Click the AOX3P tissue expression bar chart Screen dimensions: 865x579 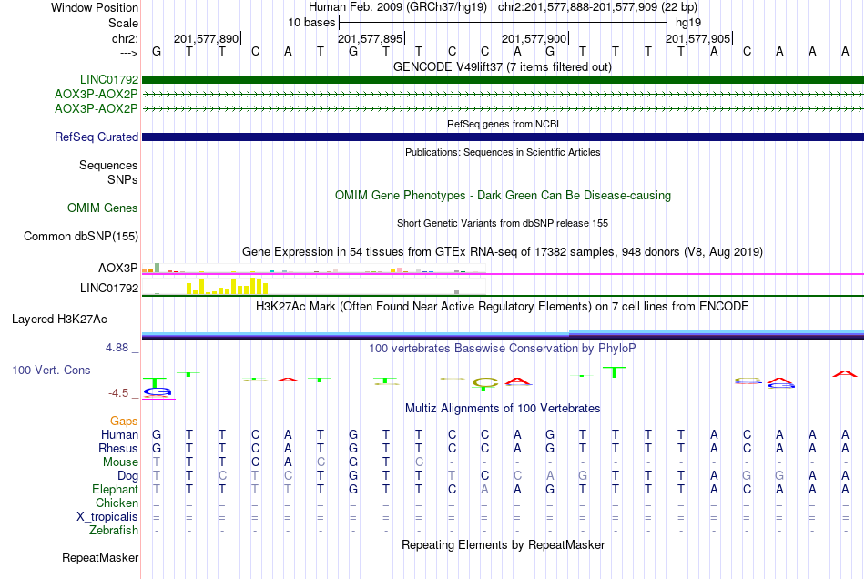click(x=313, y=269)
